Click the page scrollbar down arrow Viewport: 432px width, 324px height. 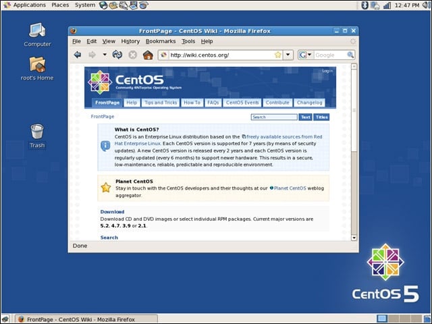[354, 238]
